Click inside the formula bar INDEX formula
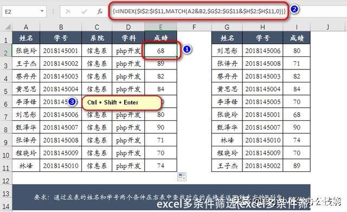Screen dimensions: 347x212 199,11
